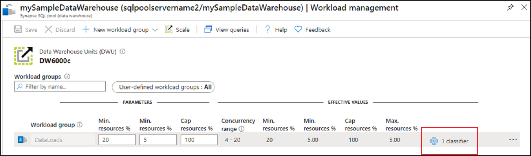Screen dimensions: 531x156
Task: Click the Workload groups info icon
Action: (x=67, y=77)
